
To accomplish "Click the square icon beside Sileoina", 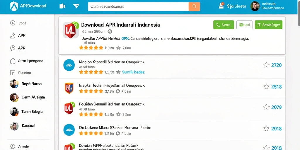I will [x=12, y=73].
